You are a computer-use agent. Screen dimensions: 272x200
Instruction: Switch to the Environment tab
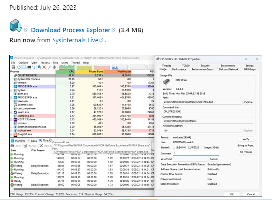[x=228, y=66]
